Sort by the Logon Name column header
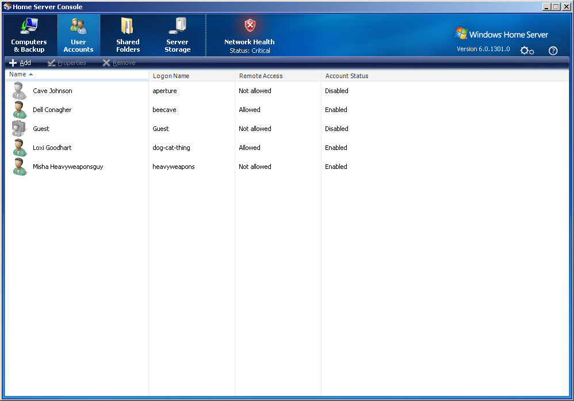Screen dimensions: 574x401 click(171, 76)
